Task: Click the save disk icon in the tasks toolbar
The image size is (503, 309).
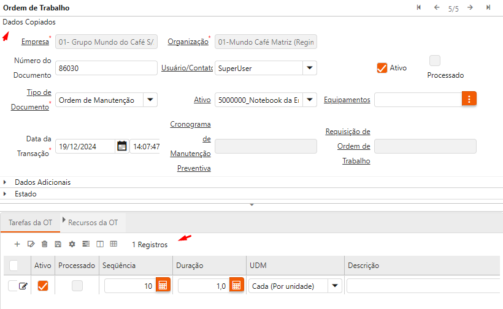Action: pyautogui.click(x=58, y=244)
